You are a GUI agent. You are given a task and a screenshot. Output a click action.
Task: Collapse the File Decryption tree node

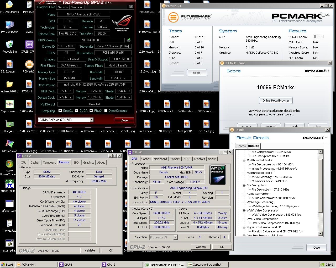point(244,185)
